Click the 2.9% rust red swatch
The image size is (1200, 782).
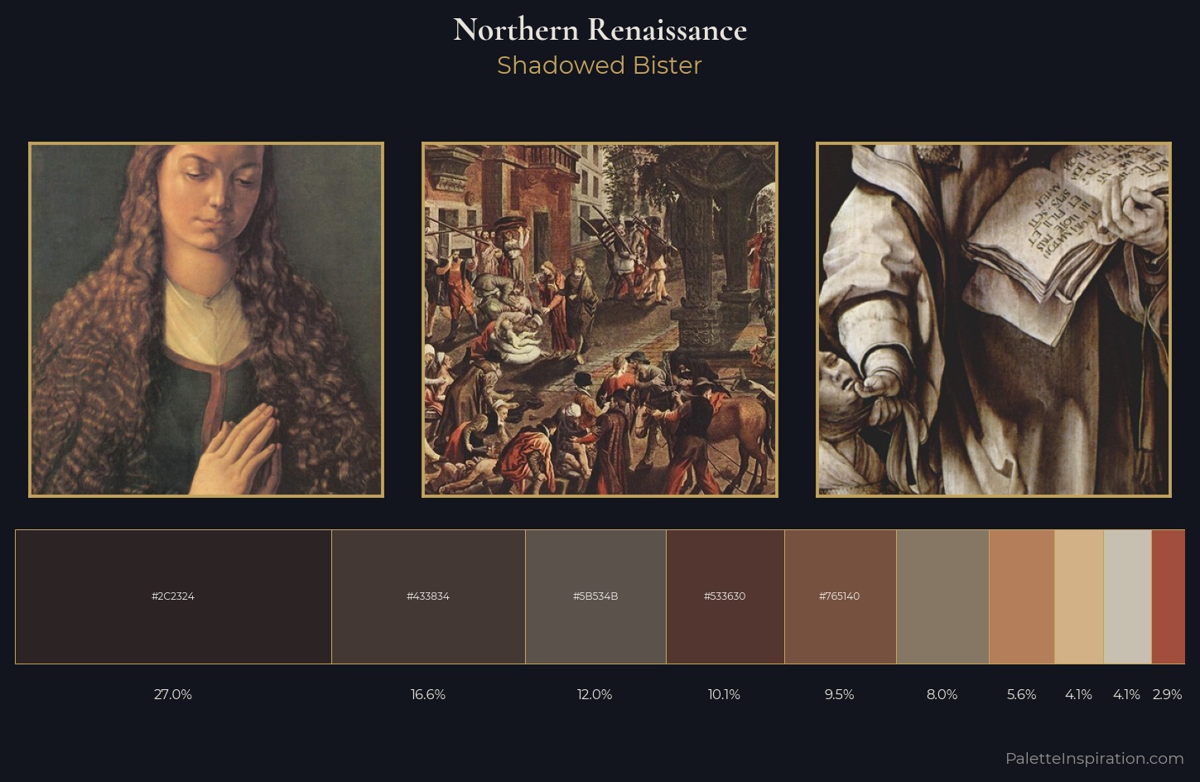pos(1168,596)
